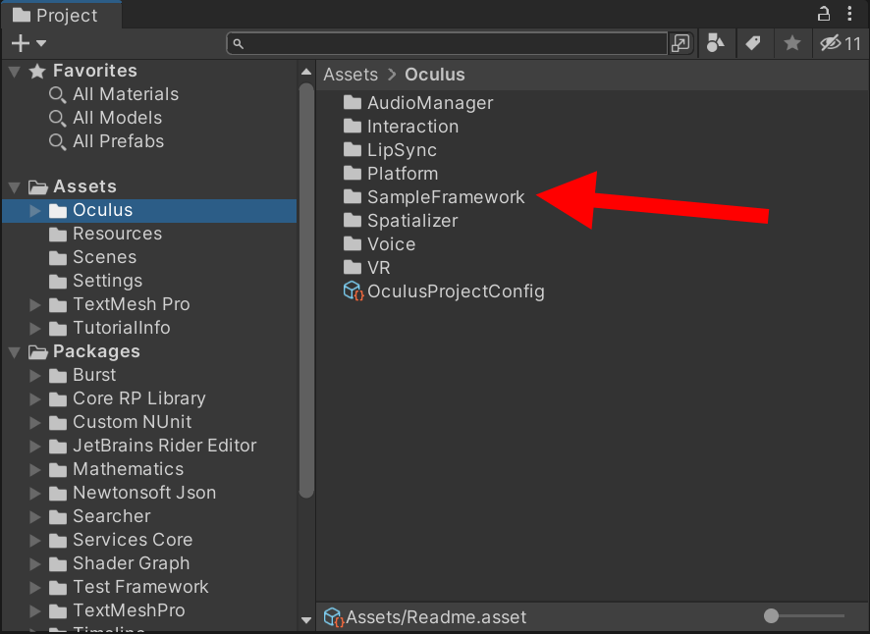Click the icon size slider handle
This screenshot has height=634, width=870.
click(x=771, y=615)
